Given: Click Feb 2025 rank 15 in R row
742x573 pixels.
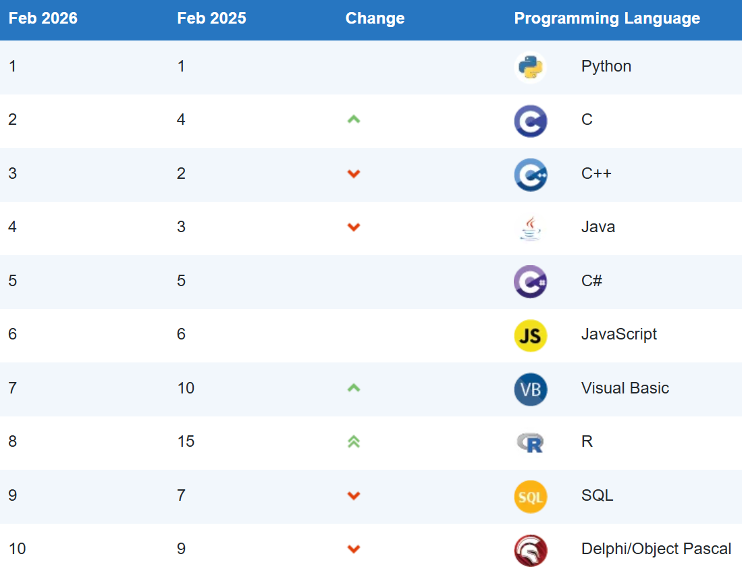Looking at the screenshot, I should coord(186,441).
